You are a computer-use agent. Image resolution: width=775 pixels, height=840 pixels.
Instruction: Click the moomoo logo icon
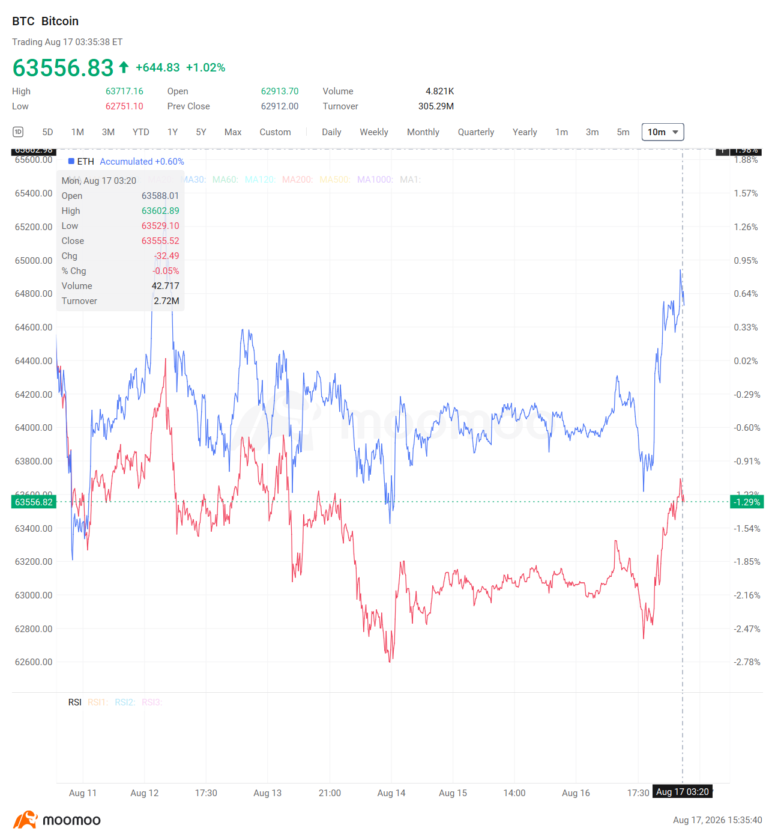25,820
